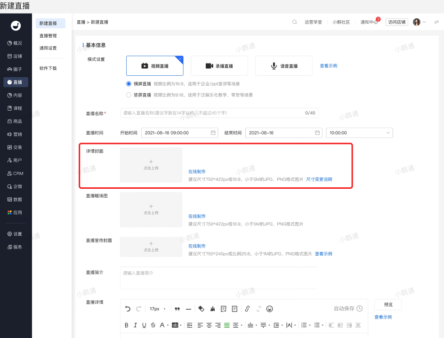
Task: Click the 访问店铺 button
Action: [x=397, y=22]
